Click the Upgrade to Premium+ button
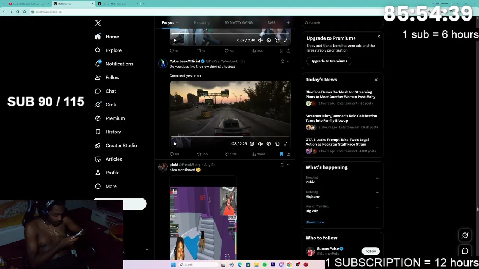479x269 pixels. (329, 61)
